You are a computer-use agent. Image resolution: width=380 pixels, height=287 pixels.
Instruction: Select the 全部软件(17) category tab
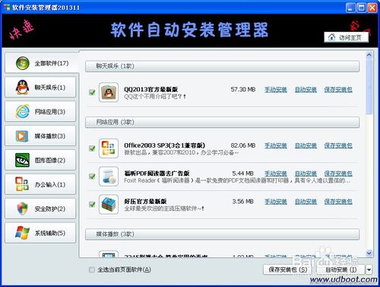point(42,63)
